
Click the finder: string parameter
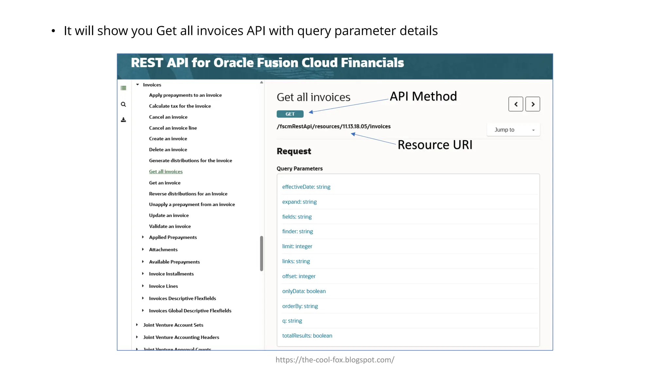point(297,231)
